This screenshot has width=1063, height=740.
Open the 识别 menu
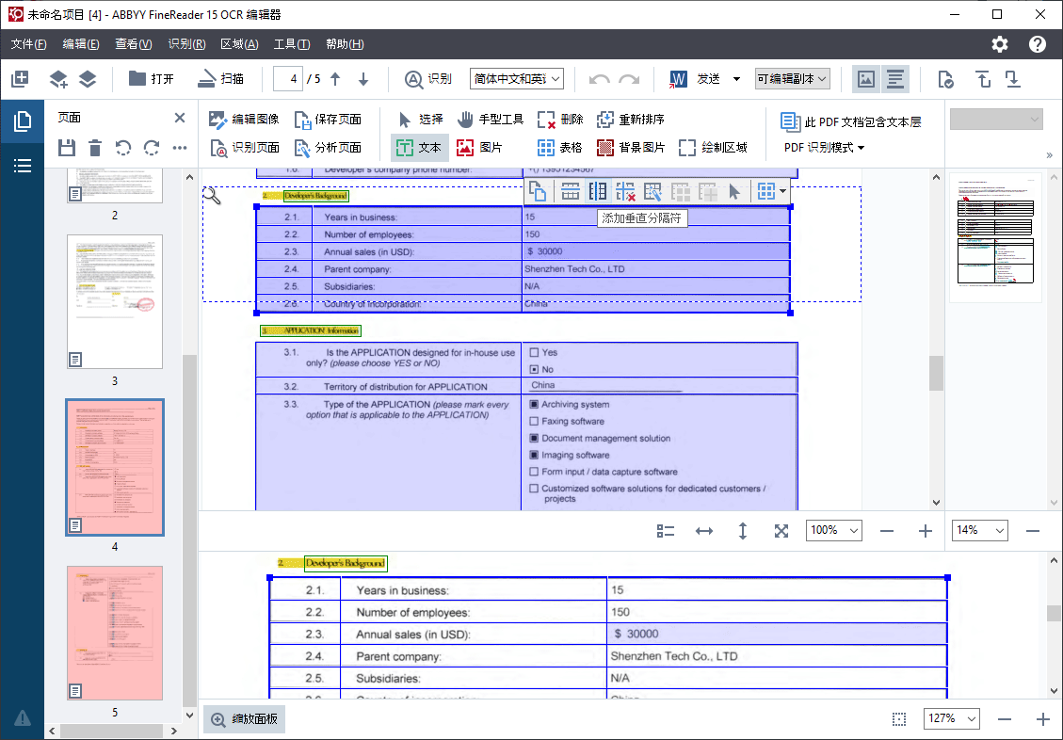[186, 43]
